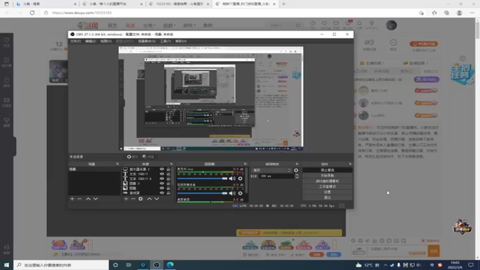The image size is (480, 270).
Task: Increase the transition duration with the up stepper
Action: click(296, 175)
